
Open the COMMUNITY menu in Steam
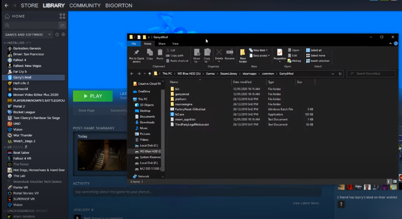point(85,5)
